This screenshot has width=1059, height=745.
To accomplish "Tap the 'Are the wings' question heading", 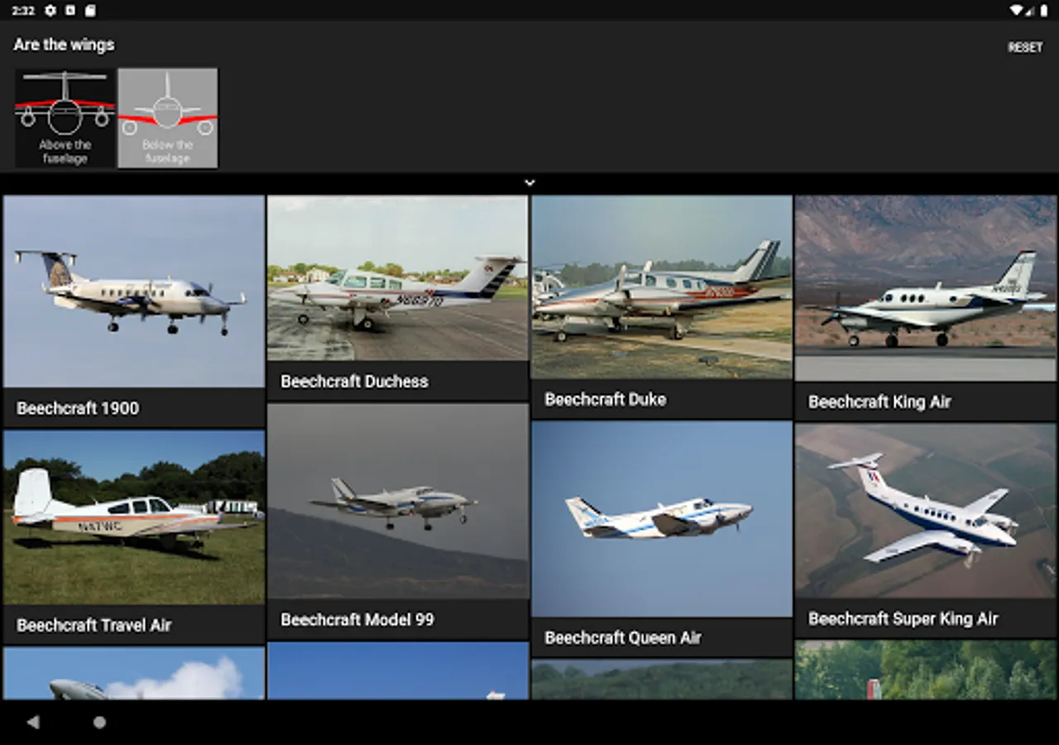I will [x=64, y=45].
